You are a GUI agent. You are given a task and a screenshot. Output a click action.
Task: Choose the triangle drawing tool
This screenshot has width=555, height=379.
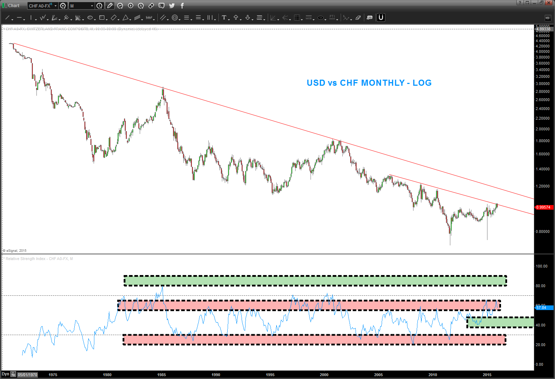125,18
